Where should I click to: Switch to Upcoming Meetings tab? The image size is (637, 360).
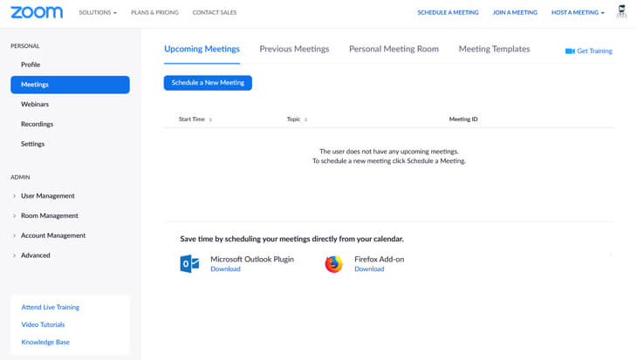coord(202,49)
